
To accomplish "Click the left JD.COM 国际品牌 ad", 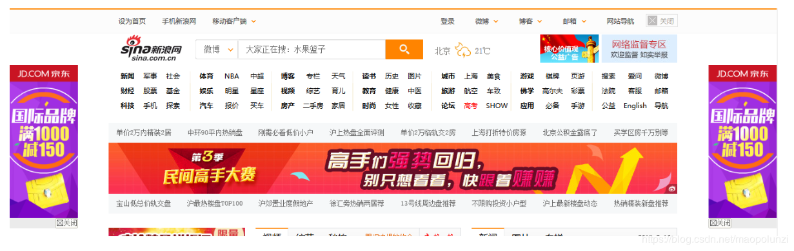I will coord(44,142).
